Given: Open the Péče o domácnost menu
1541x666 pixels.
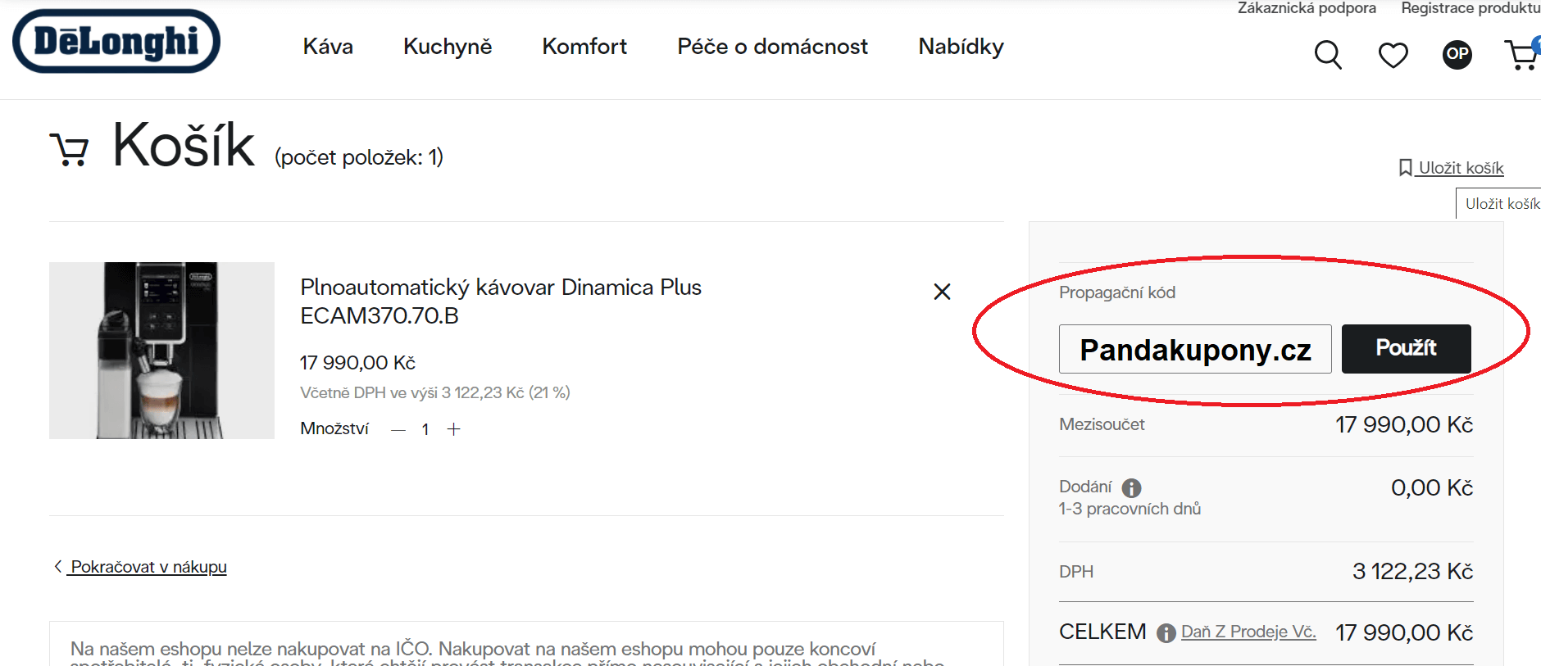Looking at the screenshot, I should 772,47.
